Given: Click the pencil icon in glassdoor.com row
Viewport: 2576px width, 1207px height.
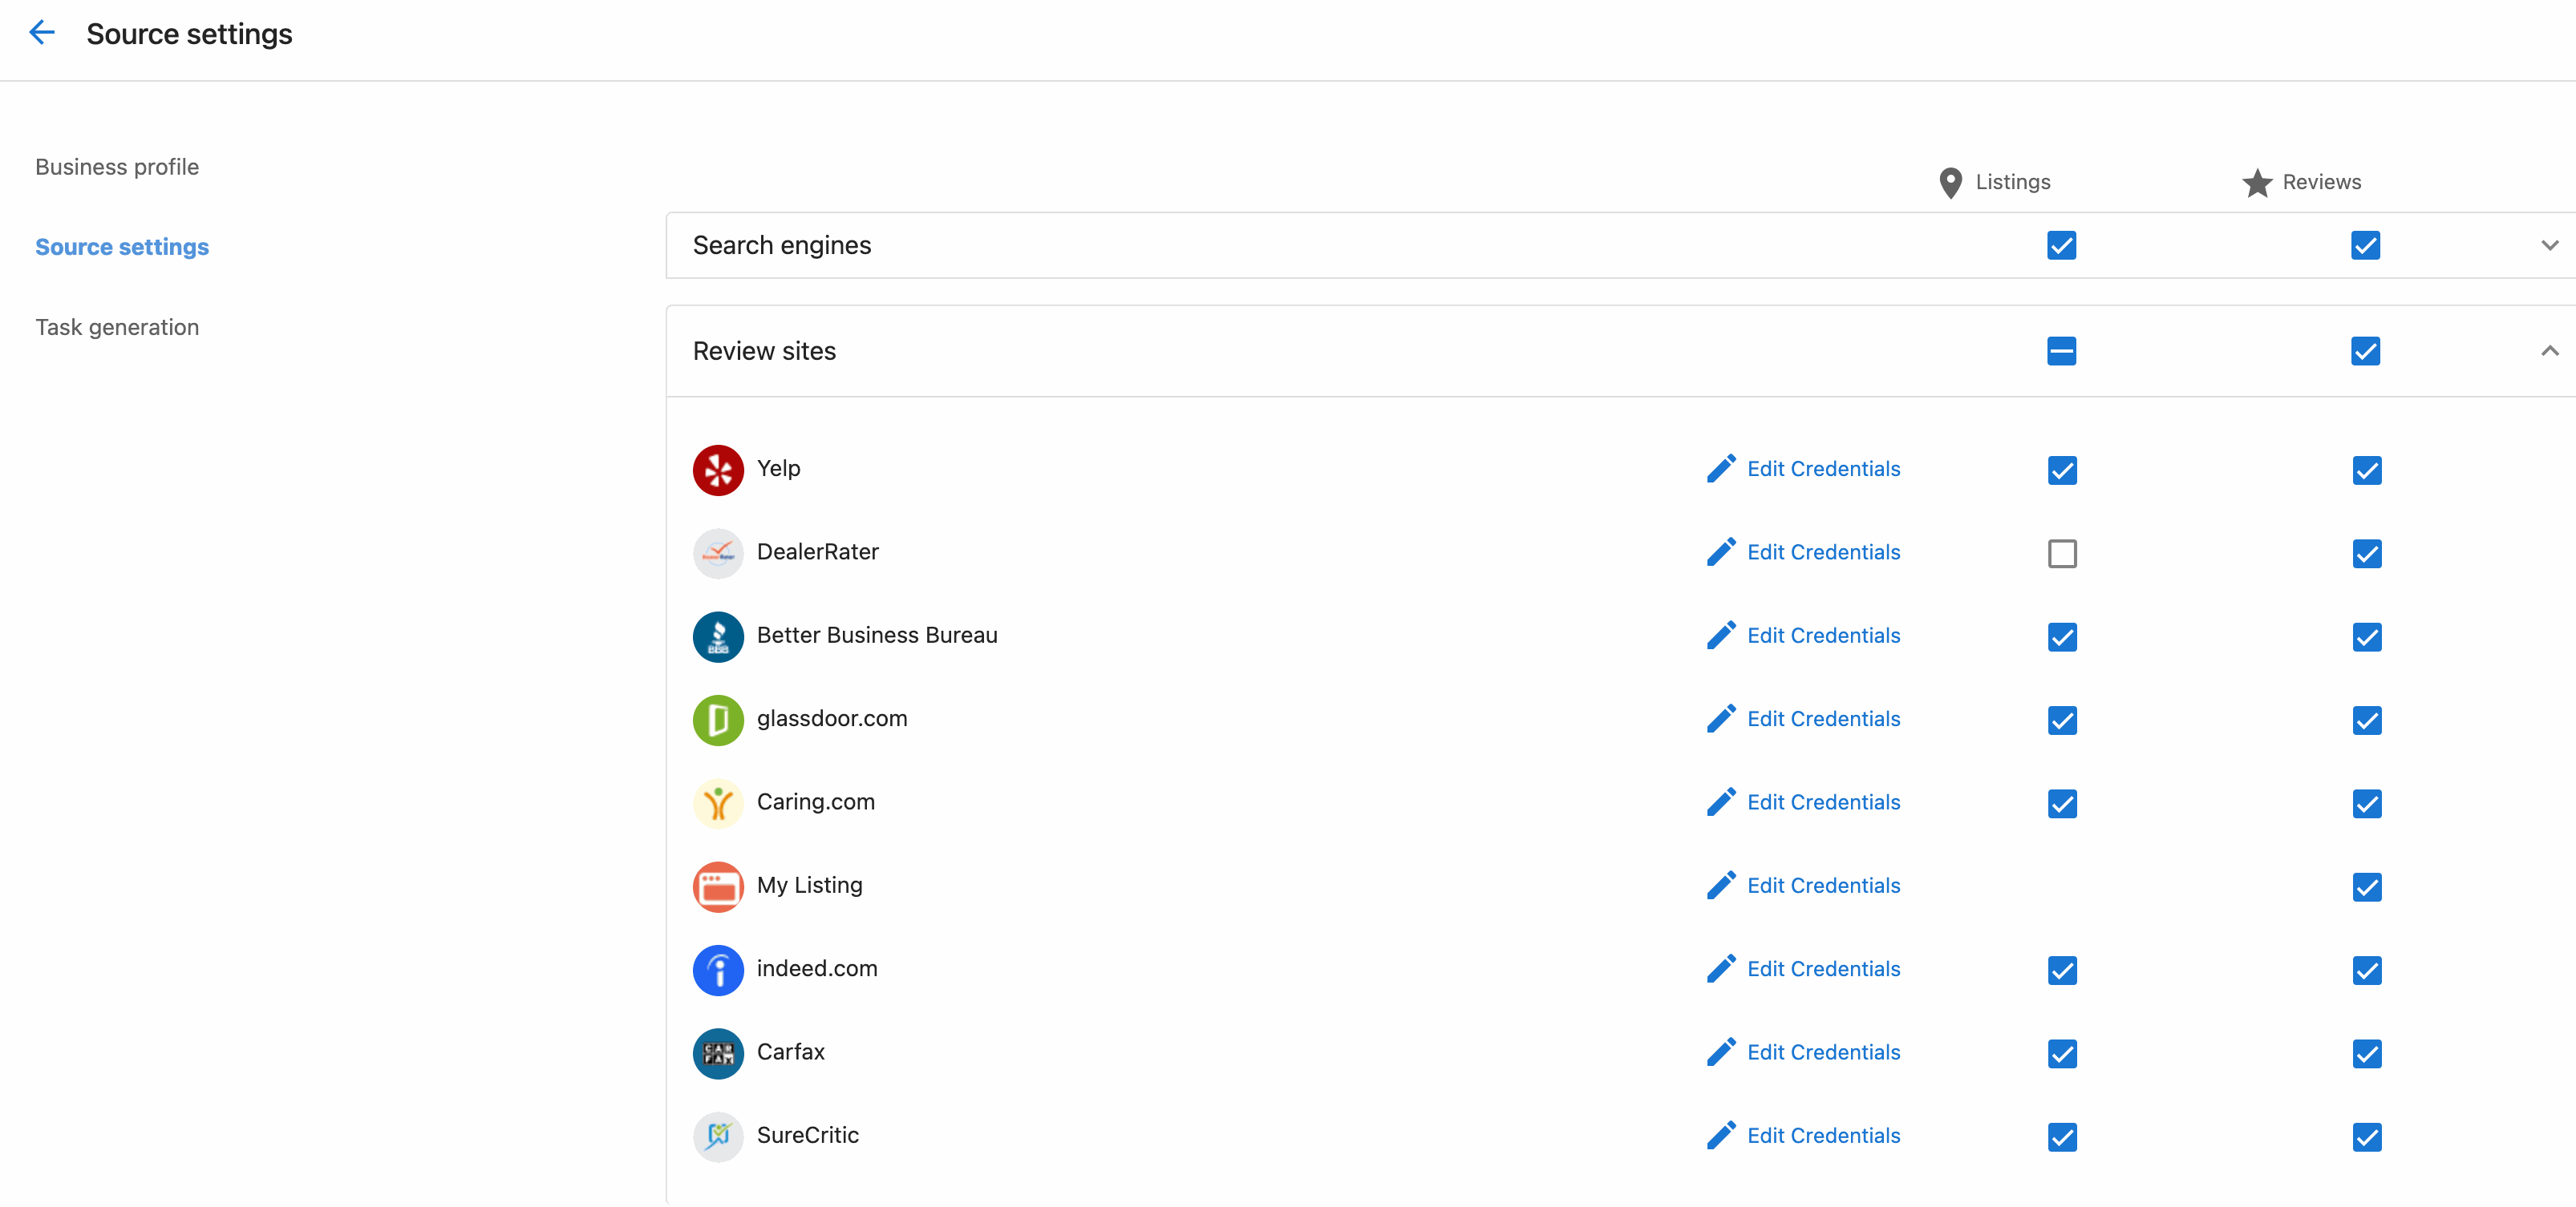Looking at the screenshot, I should pos(1721,718).
